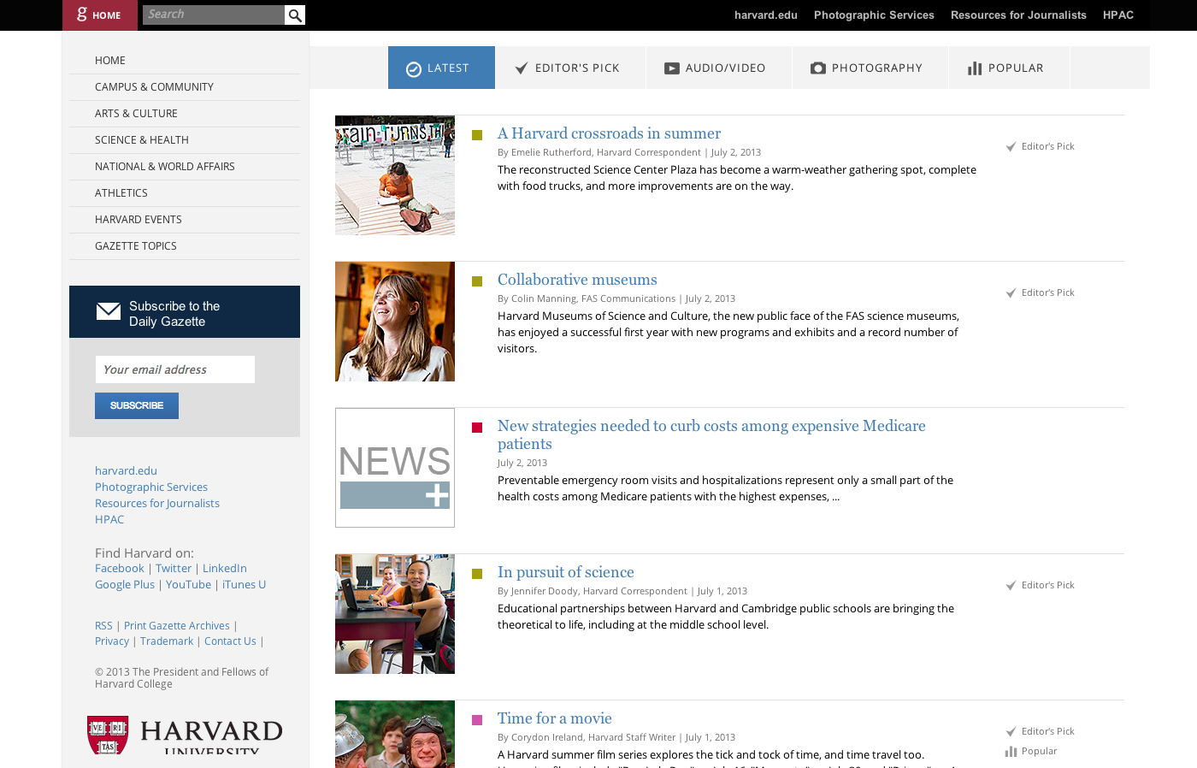Click the envelope icon in Subscribe box
This screenshot has height=768, width=1197.
(x=109, y=311)
